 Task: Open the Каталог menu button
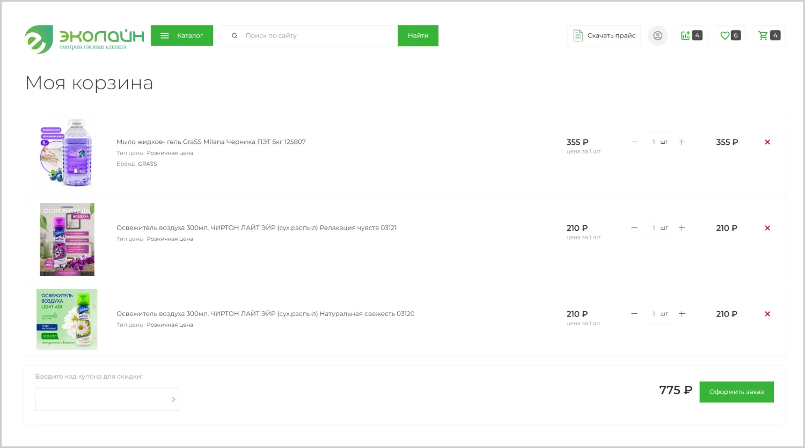(x=182, y=35)
